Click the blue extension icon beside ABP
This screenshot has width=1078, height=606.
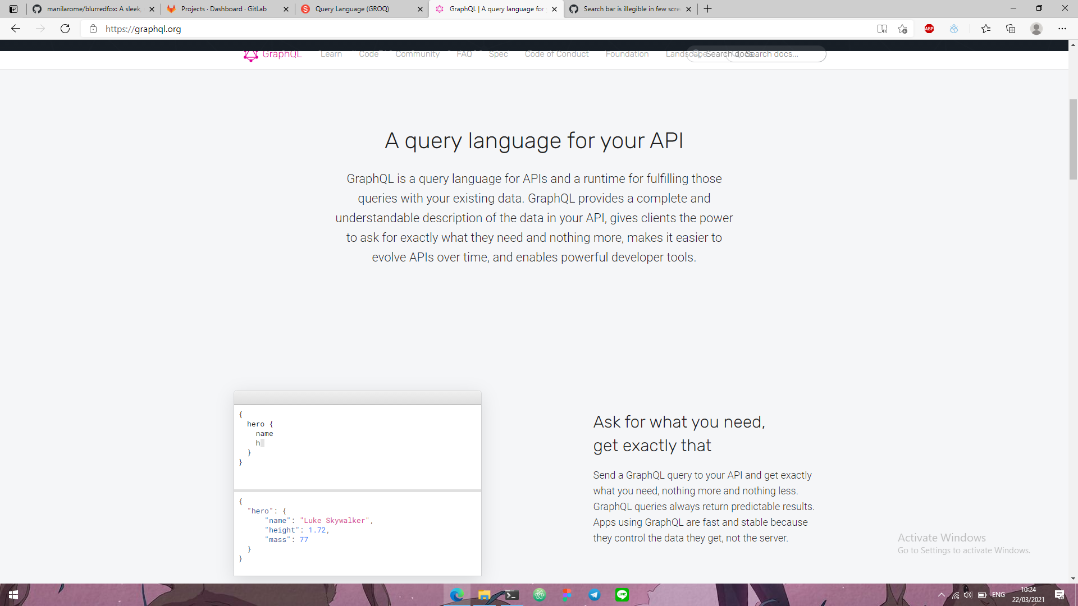click(954, 29)
